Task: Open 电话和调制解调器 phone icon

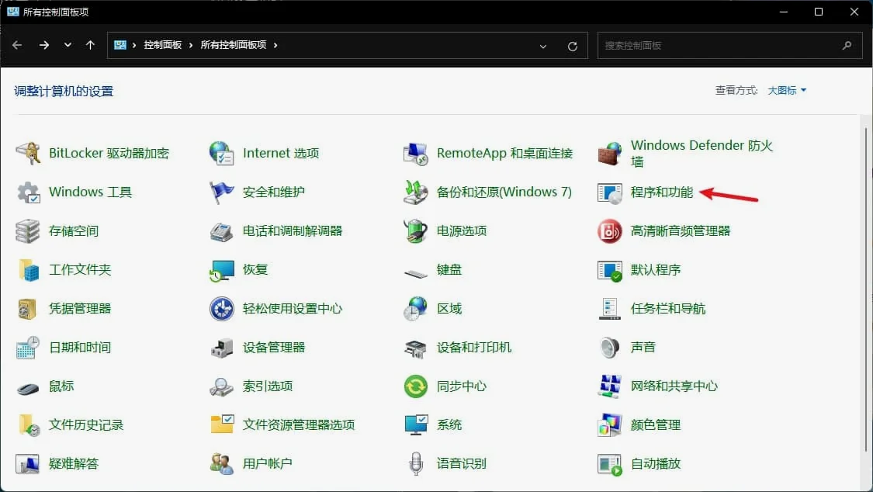Action: click(x=222, y=231)
